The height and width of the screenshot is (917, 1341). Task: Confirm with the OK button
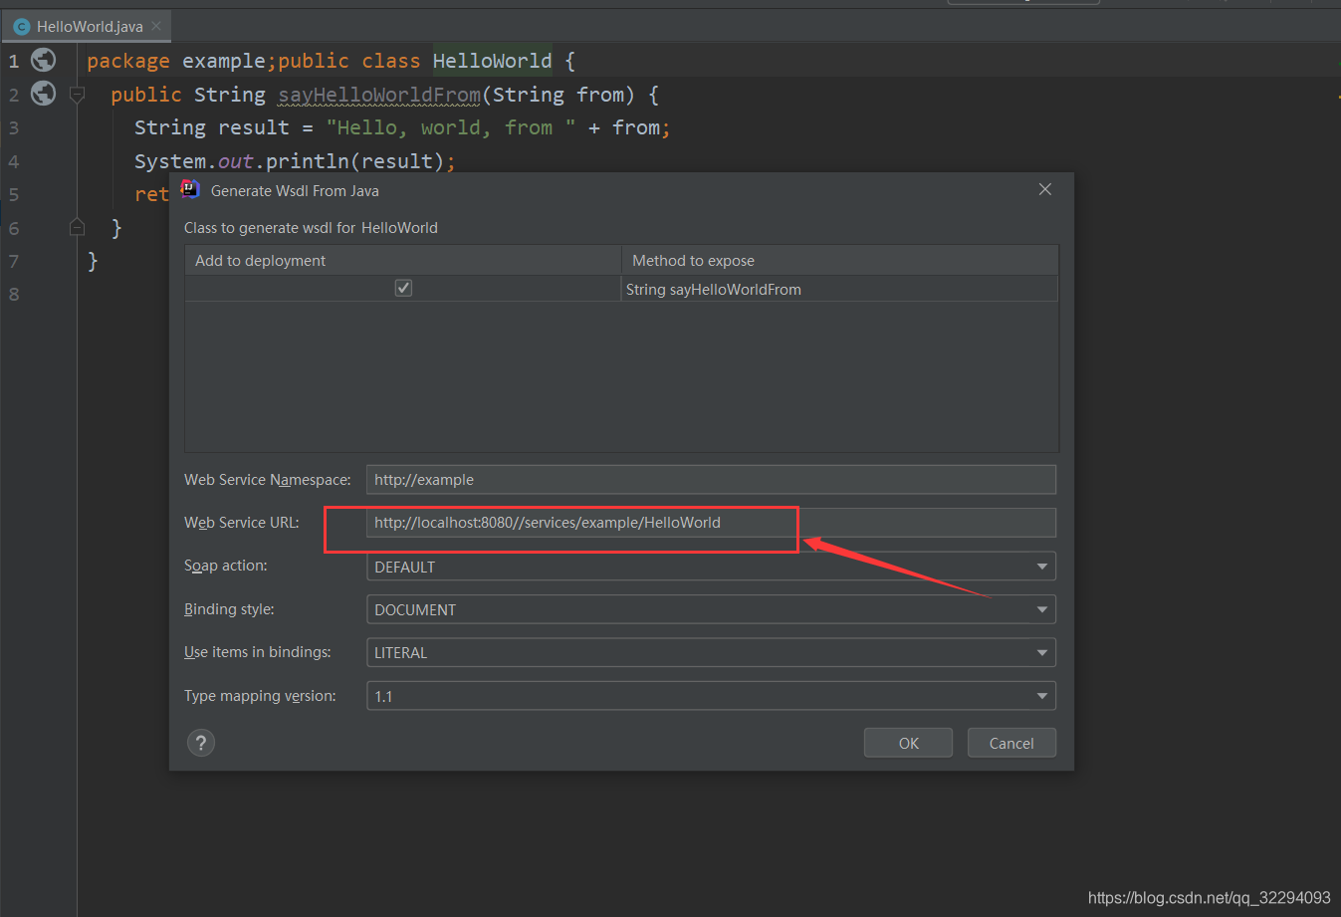(x=908, y=743)
